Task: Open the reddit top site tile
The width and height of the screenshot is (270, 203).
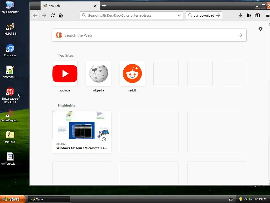Action: pyautogui.click(x=132, y=73)
